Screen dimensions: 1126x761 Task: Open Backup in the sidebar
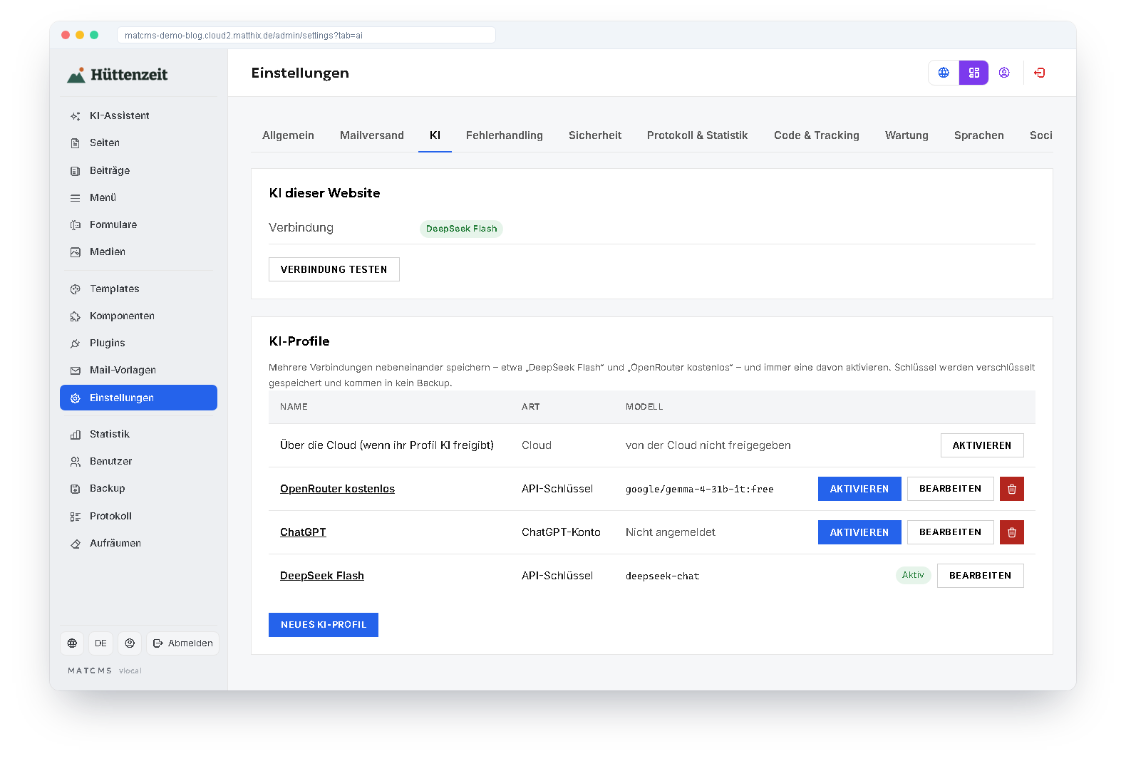coord(138,488)
